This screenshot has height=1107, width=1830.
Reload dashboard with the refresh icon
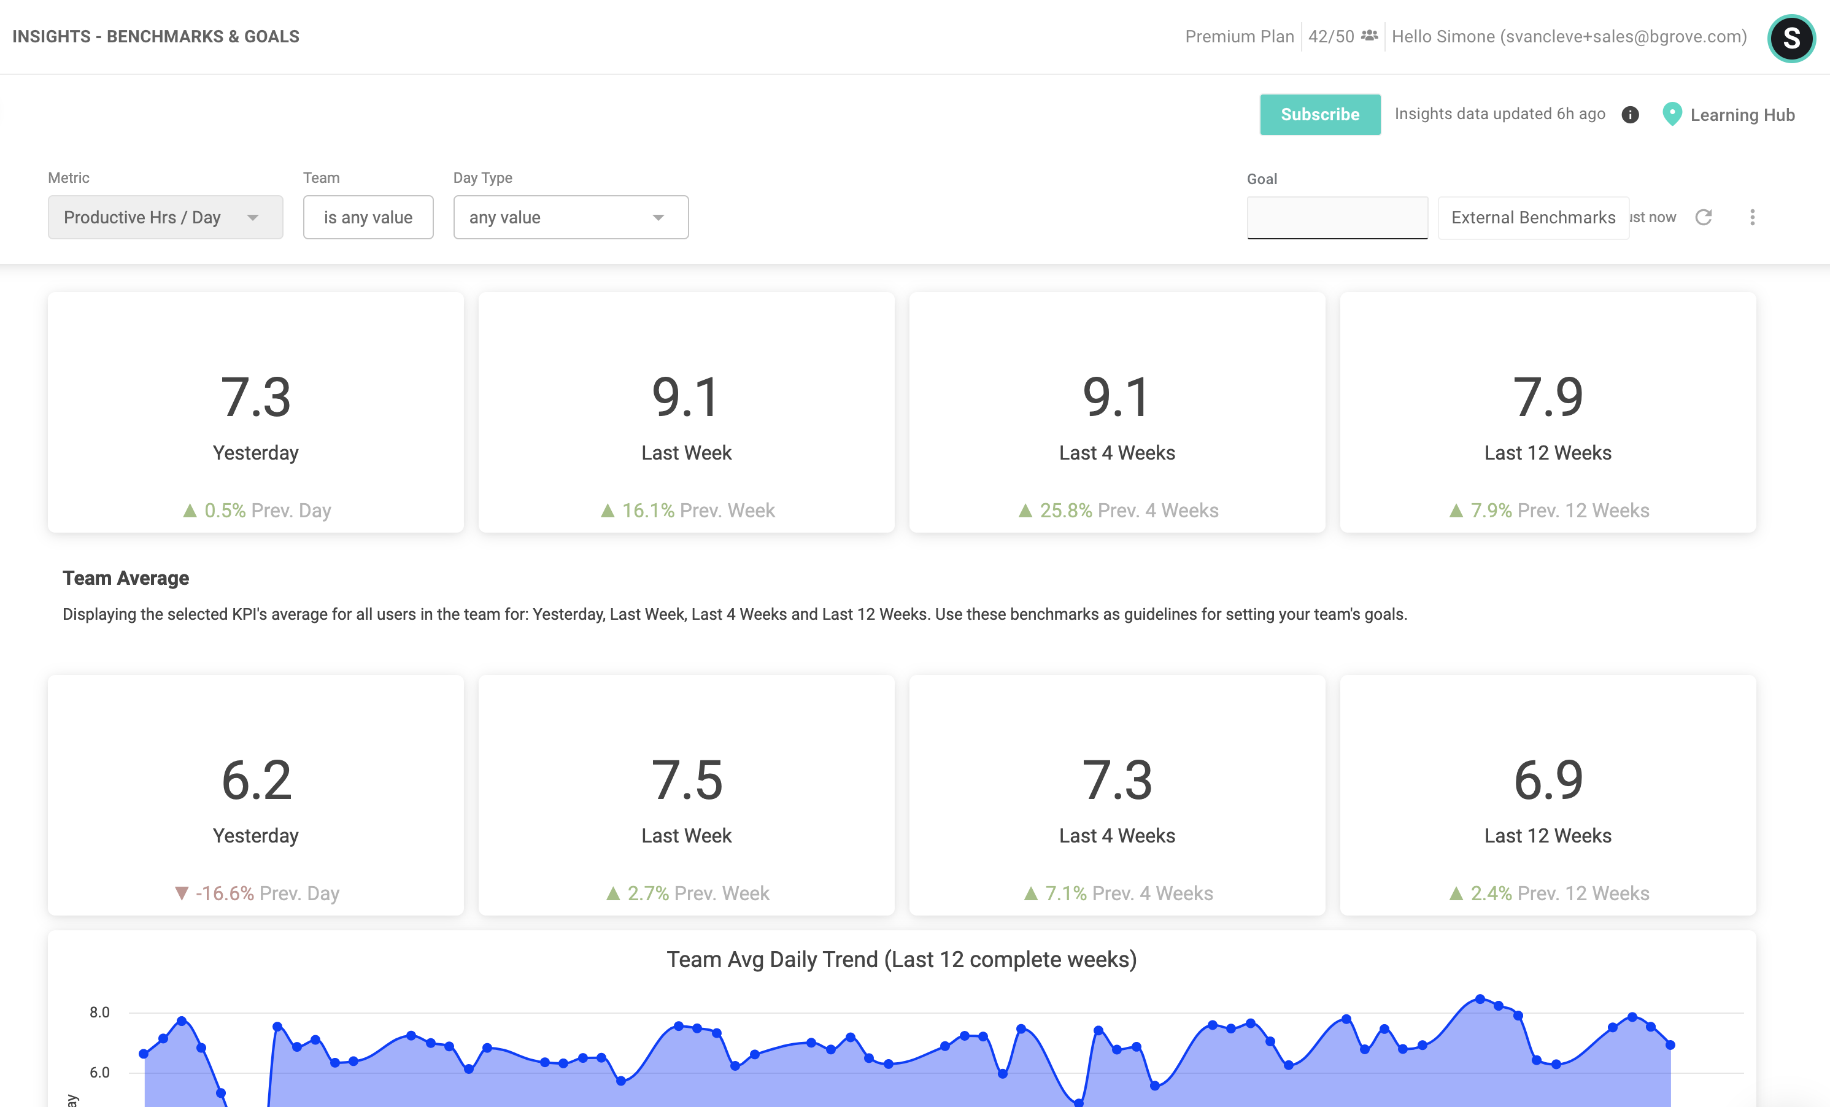pyautogui.click(x=1703, y=217)
